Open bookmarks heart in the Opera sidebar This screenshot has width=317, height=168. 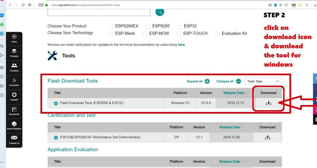pyautogui.click(x=2, y=77)
